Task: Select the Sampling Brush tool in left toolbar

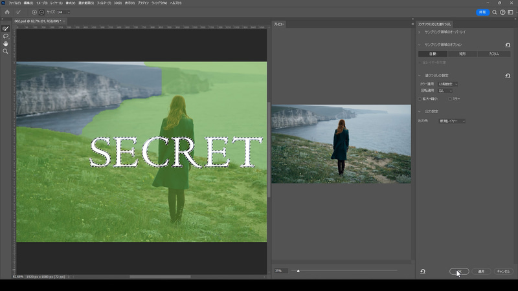Action: (x=6, y=28)
